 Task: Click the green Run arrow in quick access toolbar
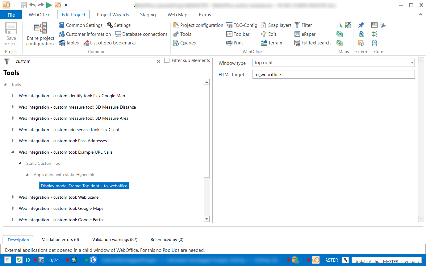pyautogui.click(x=49, y=5)
